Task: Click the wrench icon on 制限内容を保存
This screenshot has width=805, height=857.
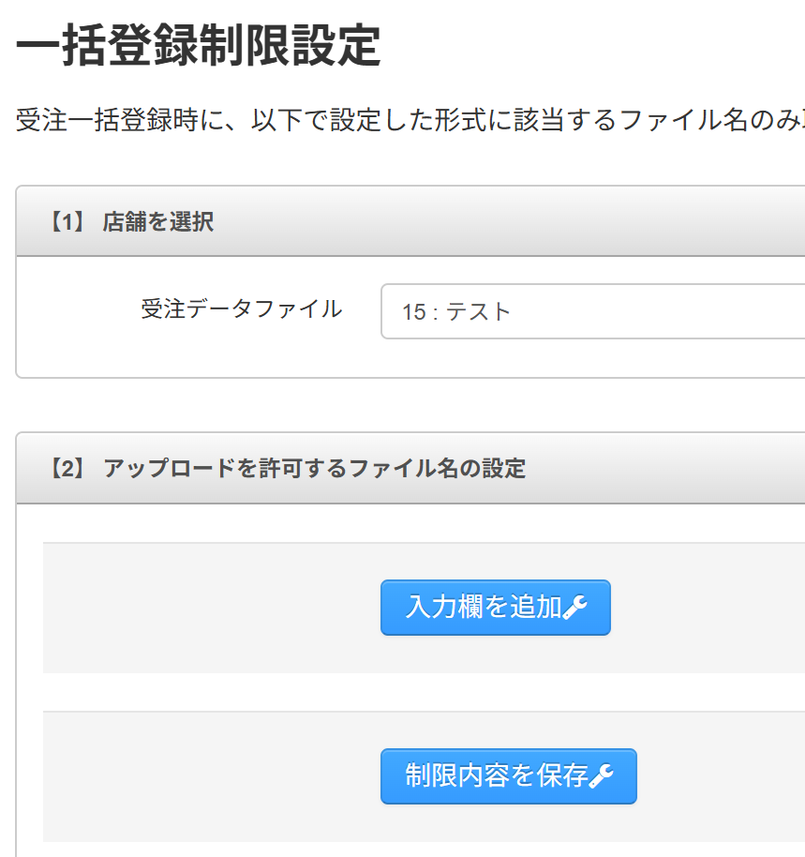Action: [x=602, y=776]
